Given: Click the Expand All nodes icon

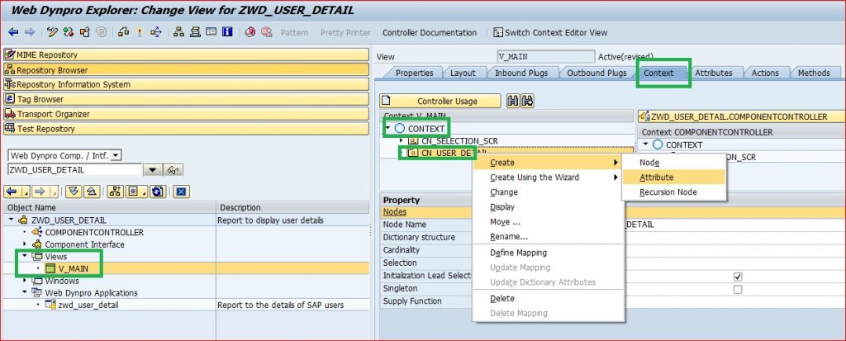Looking at the screenshot, I should (x=74, y=192).
